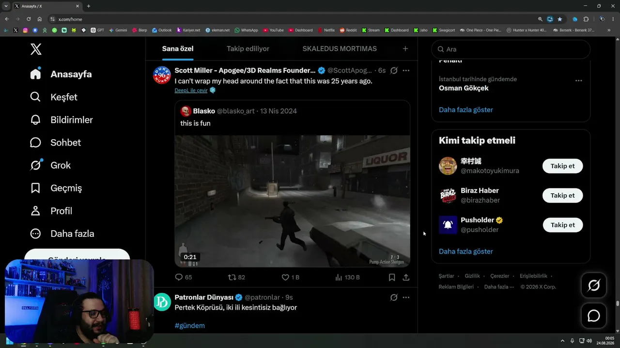Bookmark this page with the star icon

(560, 19)
